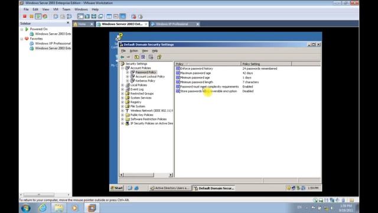
Task: Click the guest Start button
Action: click(117, 188)
